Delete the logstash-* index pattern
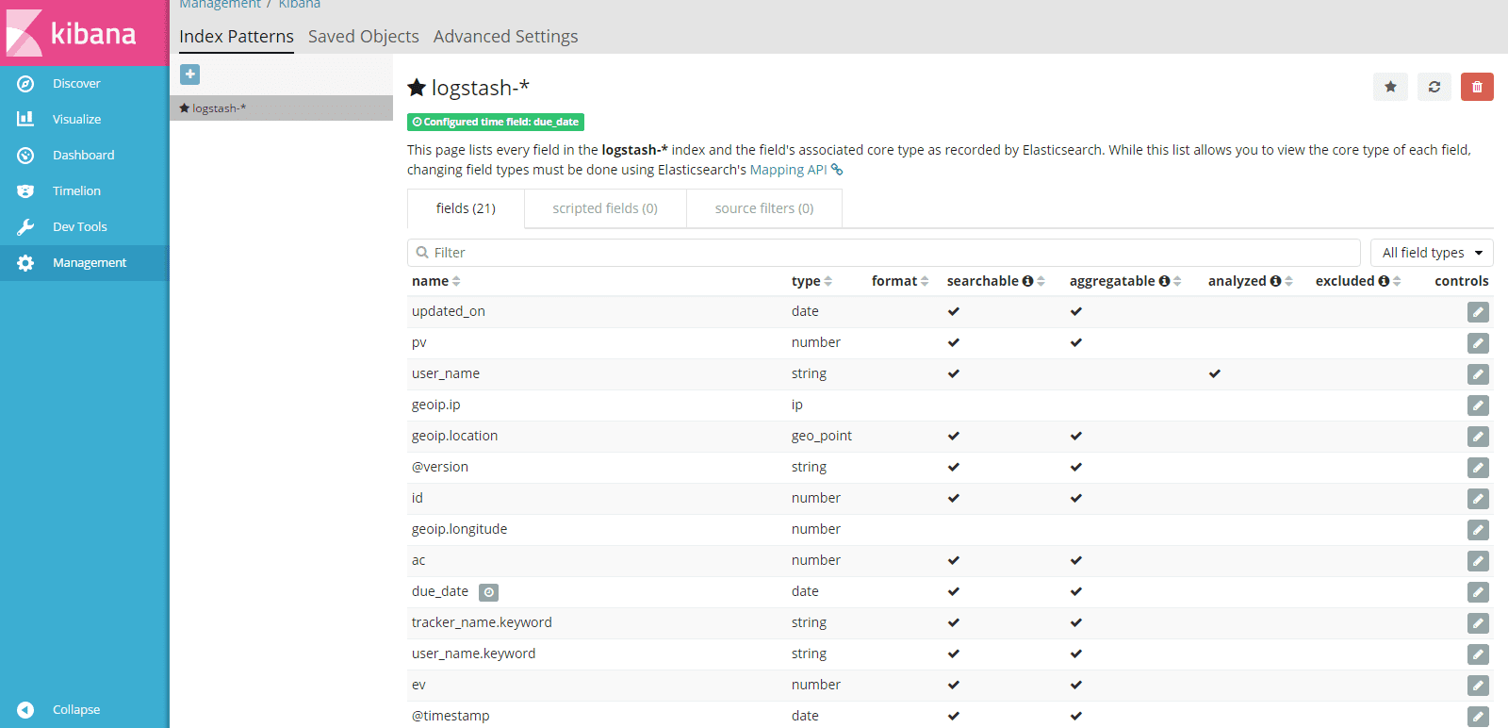Viewport: 1508px width, 728px height. (x=1477, y=87)
